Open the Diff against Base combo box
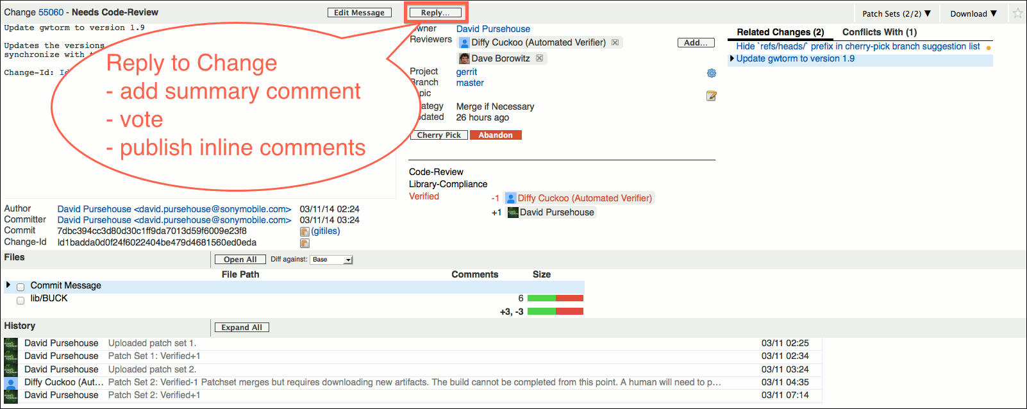The image size is (1027, 409). (x=331, y=260)
